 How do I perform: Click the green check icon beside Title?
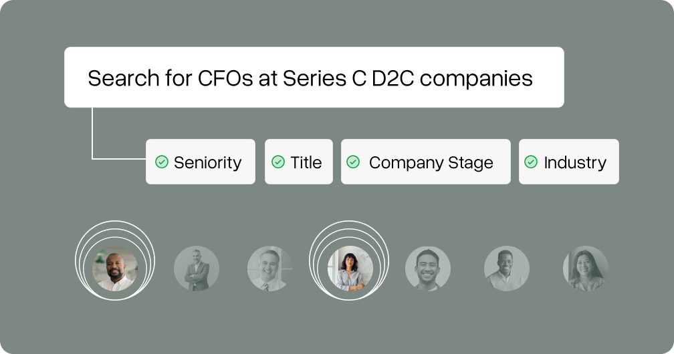[x=278, y=162]
